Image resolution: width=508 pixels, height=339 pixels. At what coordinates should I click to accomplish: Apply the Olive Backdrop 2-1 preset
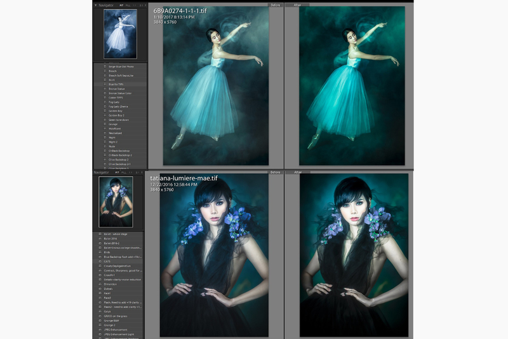(119, 165)
